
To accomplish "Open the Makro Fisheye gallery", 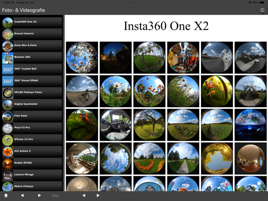I will tap(32, 186).
